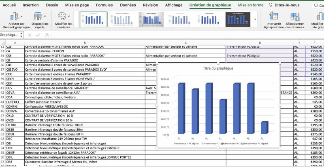
Task: Expand the Disposition rapide dropdown arrow
Action: point(45,16)
